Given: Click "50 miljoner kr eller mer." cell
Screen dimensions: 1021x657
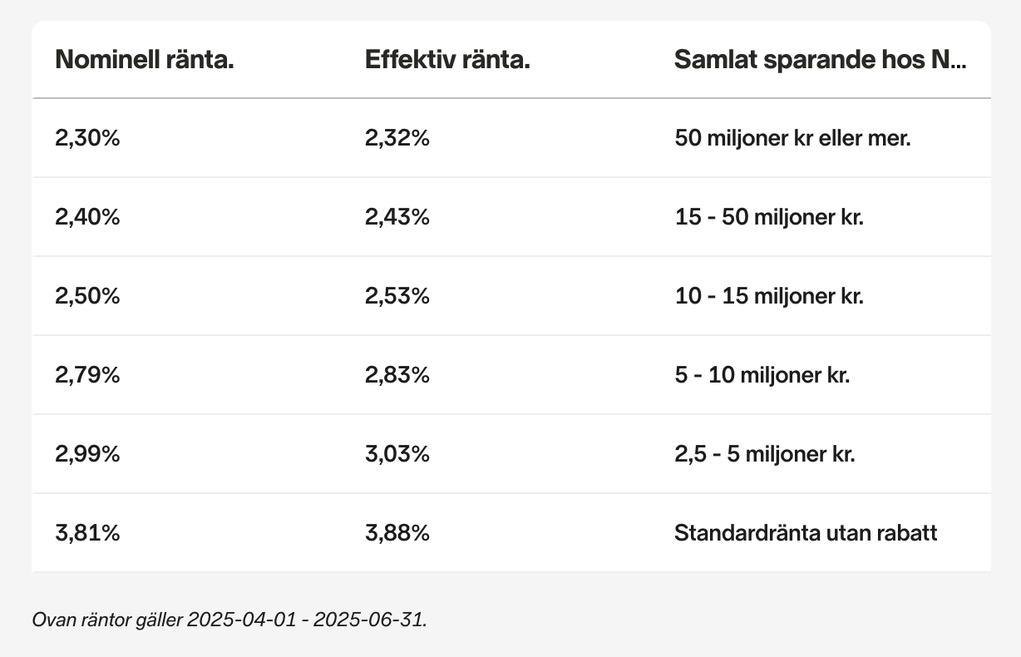Looking at the screenshot, I should [792, 138].
